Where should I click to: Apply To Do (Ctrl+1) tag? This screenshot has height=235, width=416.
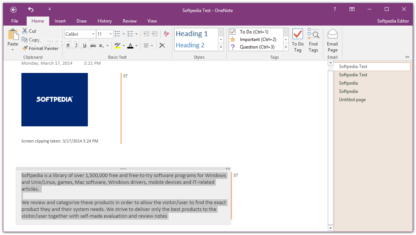254,32
